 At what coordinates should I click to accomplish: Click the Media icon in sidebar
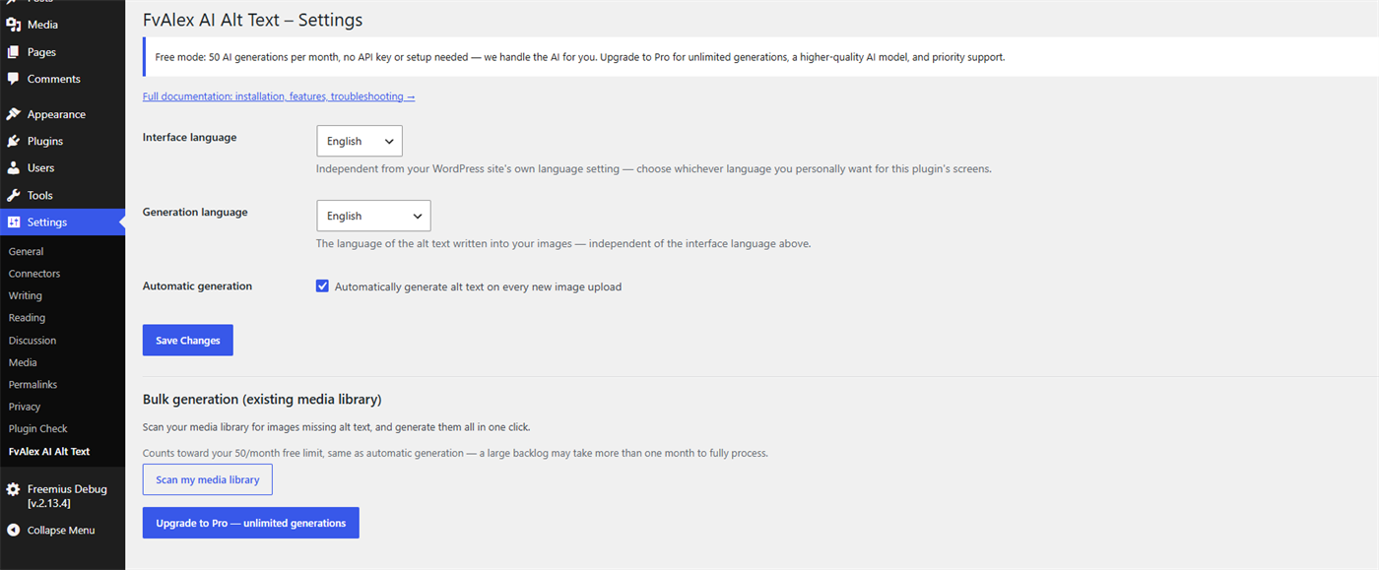[x=14, y=25]
